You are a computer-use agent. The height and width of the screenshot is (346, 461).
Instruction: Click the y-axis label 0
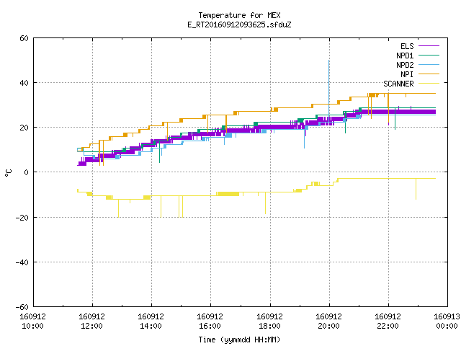pos(26,172)
